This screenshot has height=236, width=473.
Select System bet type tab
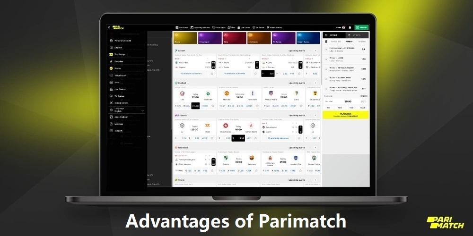362,42
